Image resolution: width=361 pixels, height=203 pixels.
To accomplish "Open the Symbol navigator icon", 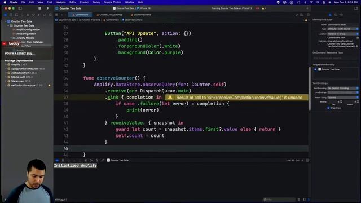I will 16,15.
